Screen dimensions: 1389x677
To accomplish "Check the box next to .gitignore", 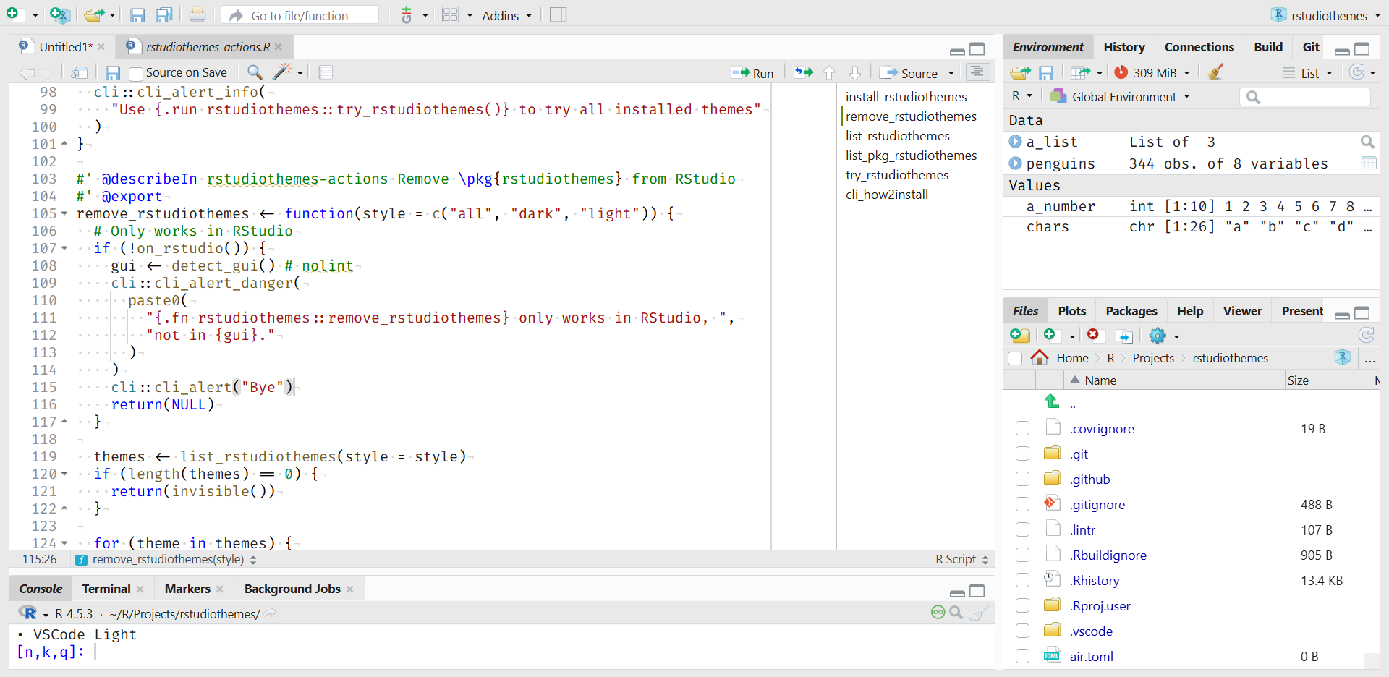I will (x=1022, y=504).
